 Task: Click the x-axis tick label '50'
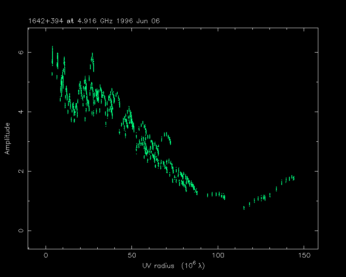coord(131,255)
